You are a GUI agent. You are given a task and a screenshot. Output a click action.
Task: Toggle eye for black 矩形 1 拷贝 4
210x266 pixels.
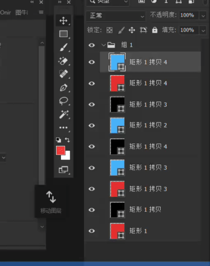click(91, 147)
